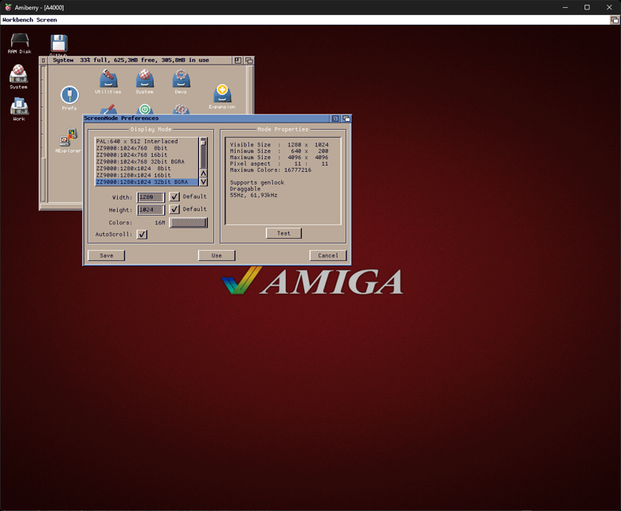Select ZZ9000:1280x1024 32bit BGRA mode

(146, 181)
